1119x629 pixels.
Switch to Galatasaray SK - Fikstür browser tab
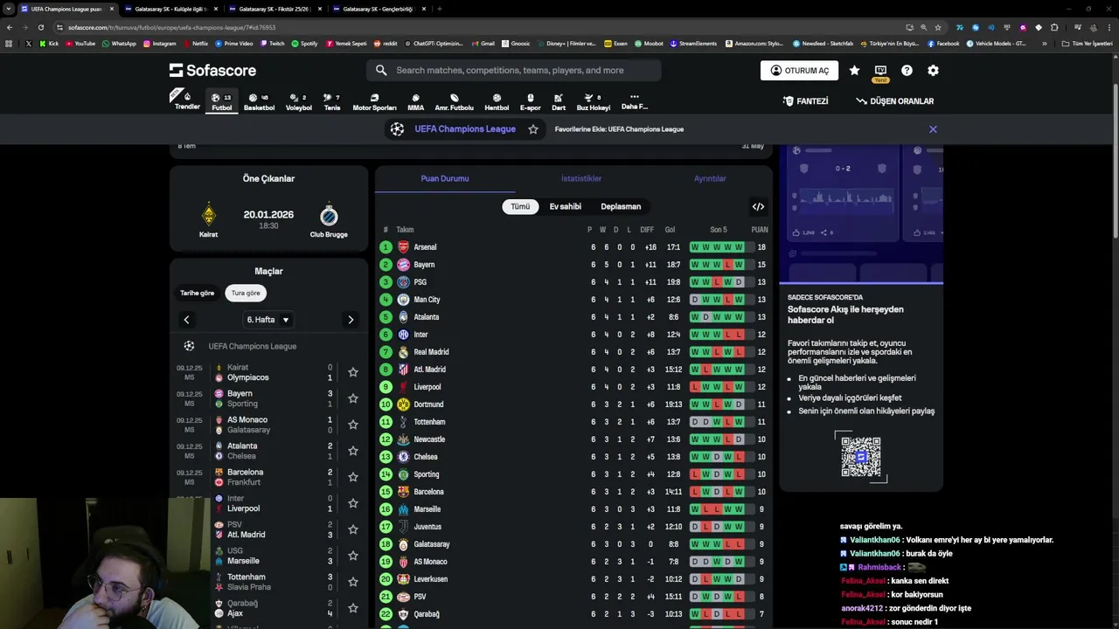[x=274, y=9]
